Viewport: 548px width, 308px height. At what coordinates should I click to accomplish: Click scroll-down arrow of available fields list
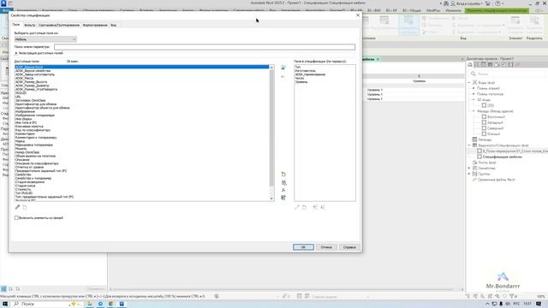(x=271, y=198)
